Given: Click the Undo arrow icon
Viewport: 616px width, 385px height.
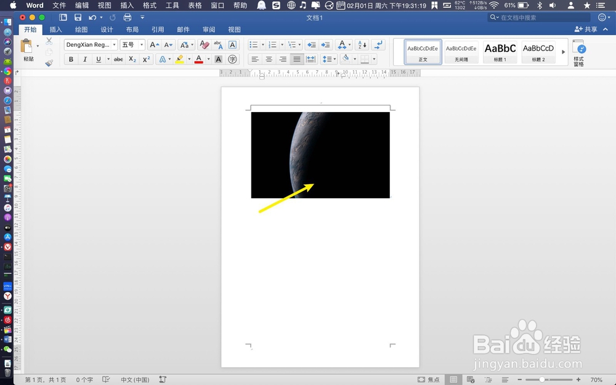Looking at the screenshot, I should (92, 17).
